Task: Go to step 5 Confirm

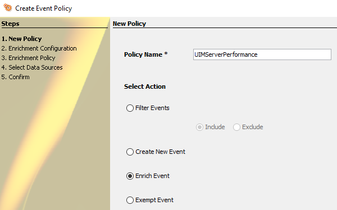Action: (x=15, y=77)
